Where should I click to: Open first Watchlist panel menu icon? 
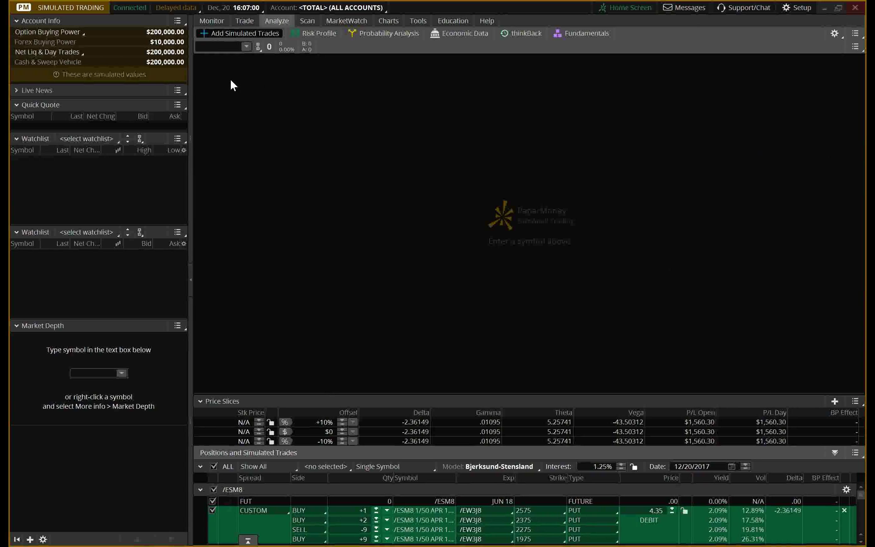coord(177,139)
